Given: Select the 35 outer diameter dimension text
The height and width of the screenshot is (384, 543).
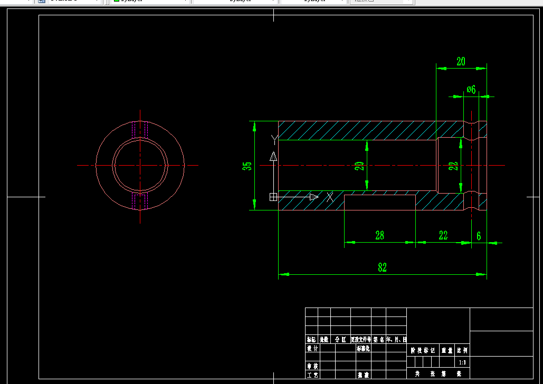Looking at the screenshot, I should coord(247,166).
